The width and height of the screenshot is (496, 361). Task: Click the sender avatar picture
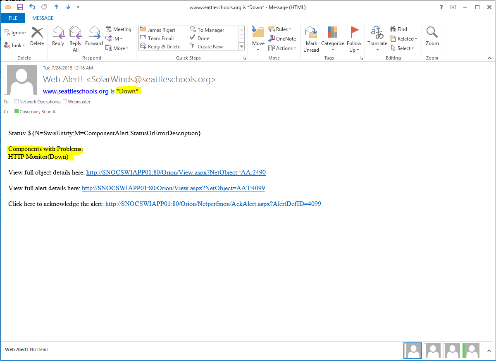click(21, 80)
